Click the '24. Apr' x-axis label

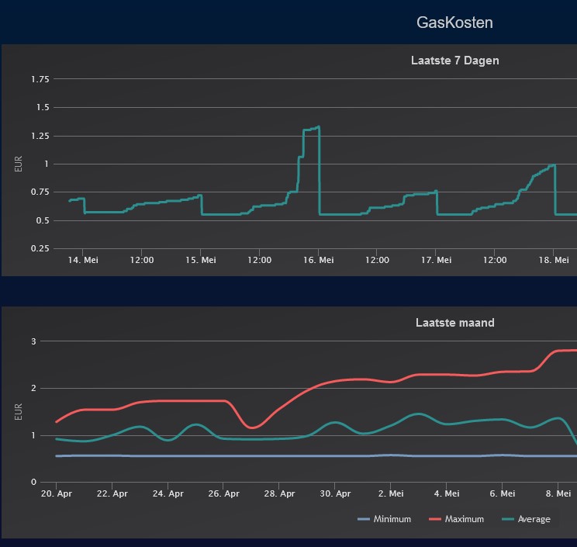click(x=168, y=493)
